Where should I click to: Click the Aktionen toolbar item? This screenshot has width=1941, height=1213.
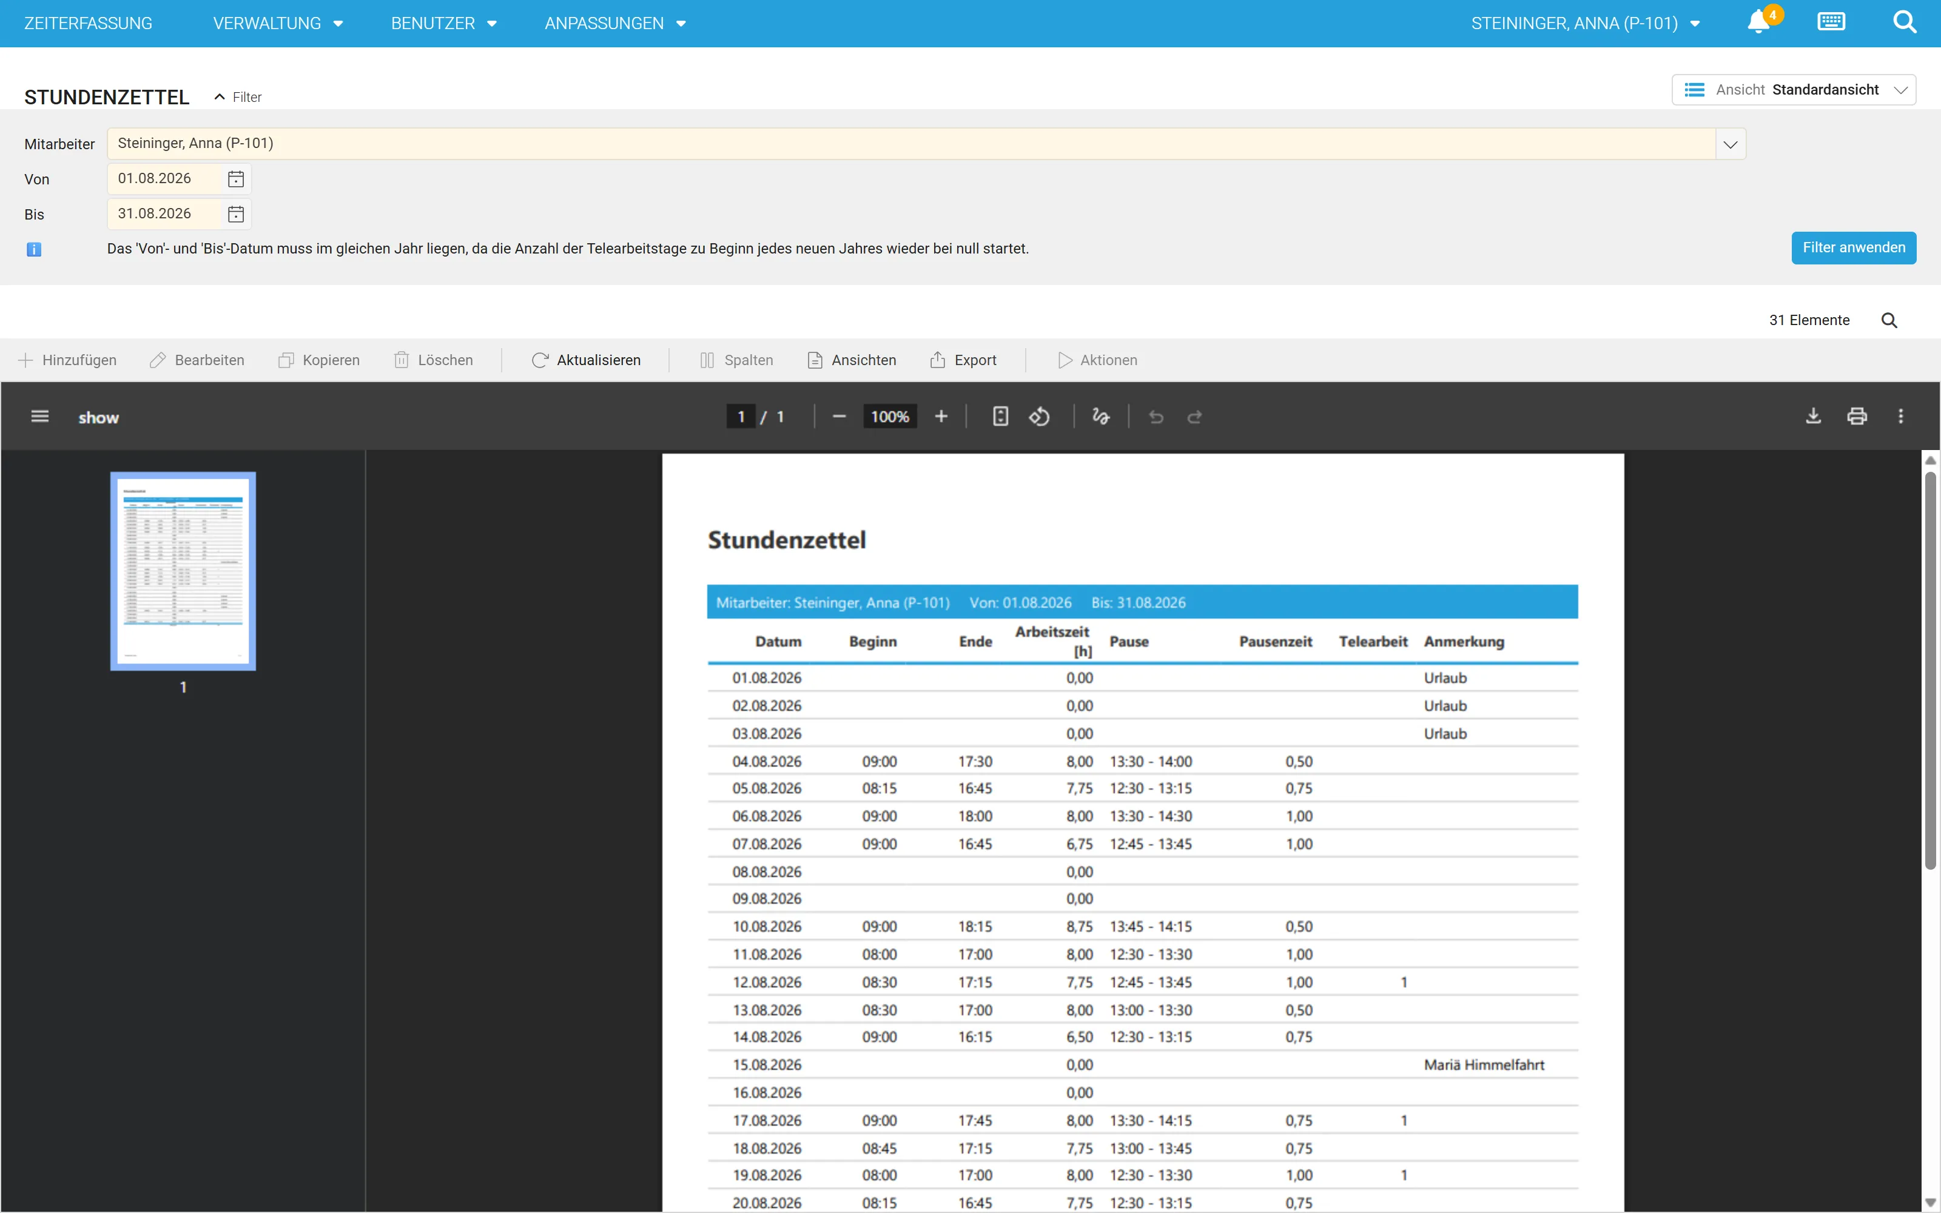(1097, 360)
